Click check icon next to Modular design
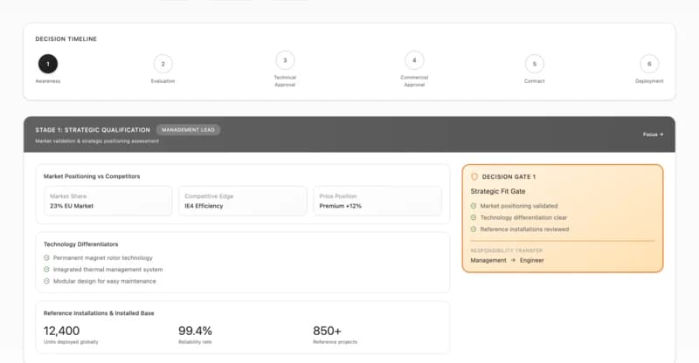699x363 pixels. click(x=46, y=281)
